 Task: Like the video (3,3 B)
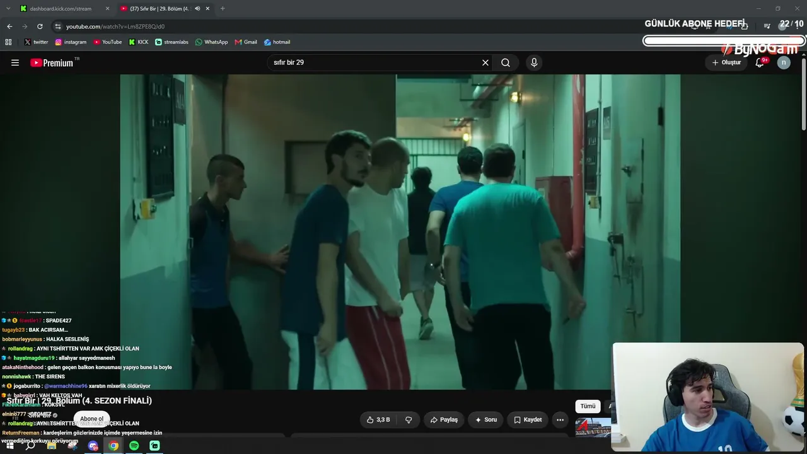click(378, 420)
